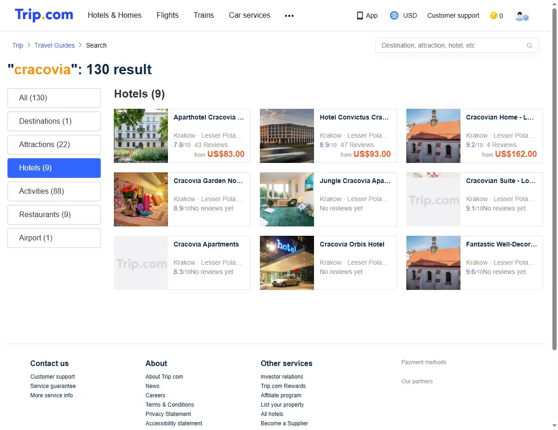This screenshot has width=558, height=430.
Task: Open Cracovia Garden photo thumbnail
Action: pyautogui.click(x=141, y=199)
